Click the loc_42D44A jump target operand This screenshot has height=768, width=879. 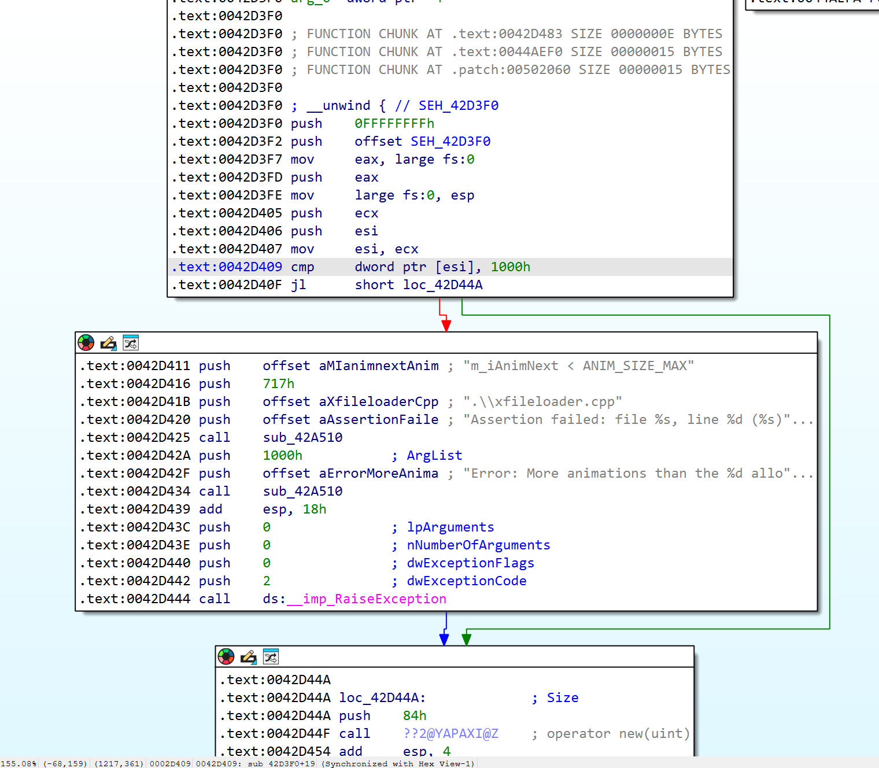pos(442,285)
